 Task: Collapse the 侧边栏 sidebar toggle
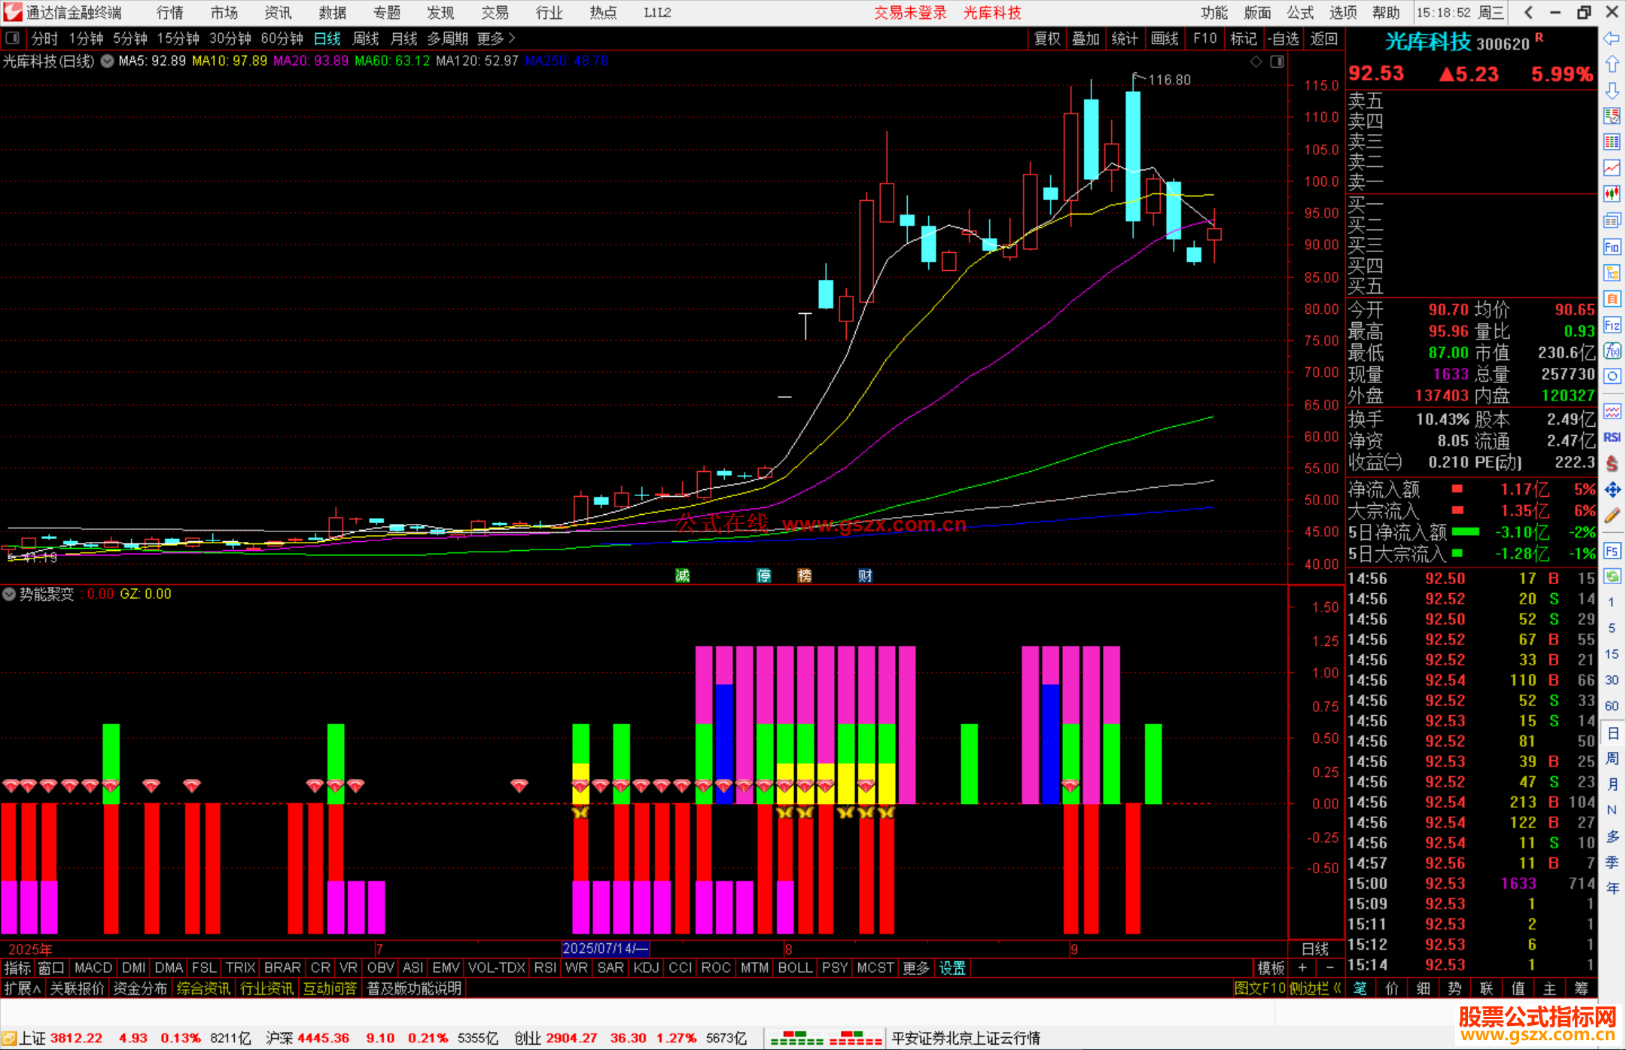pyautogui.click(x=1315, y=988)
